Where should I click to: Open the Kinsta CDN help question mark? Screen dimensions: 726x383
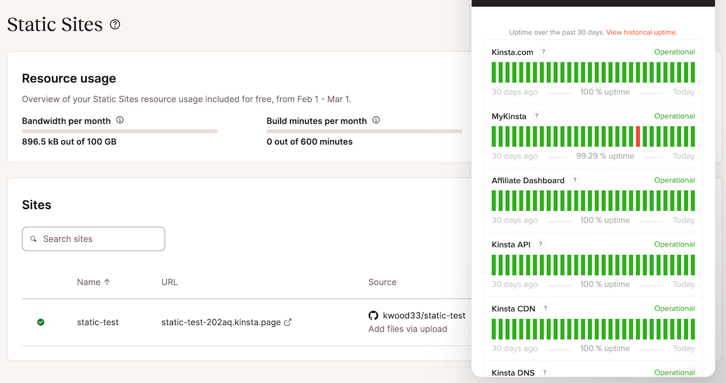pos(545,308)
